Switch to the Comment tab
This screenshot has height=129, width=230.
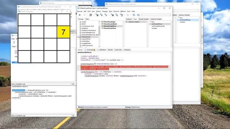pos(90,50)
